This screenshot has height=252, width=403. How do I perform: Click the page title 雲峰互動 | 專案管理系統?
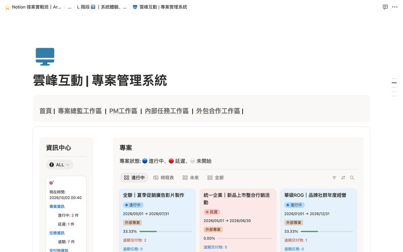coord(100,80)
